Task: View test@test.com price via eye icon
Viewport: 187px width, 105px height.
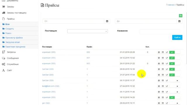Action: tap(159, 86)
